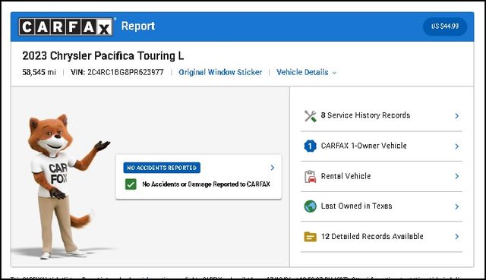Open the 8 Service History Records chevron

[x=457, y=116]
